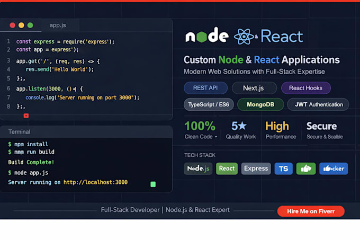Screen dimensions: 360x240
Task: Click the app.get code line 3
Action: 58,61
